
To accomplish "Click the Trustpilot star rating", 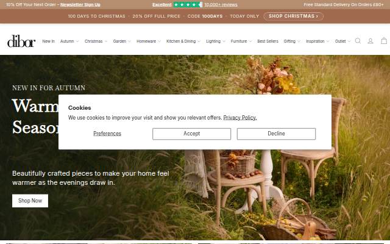I will (x=188, y=4).
